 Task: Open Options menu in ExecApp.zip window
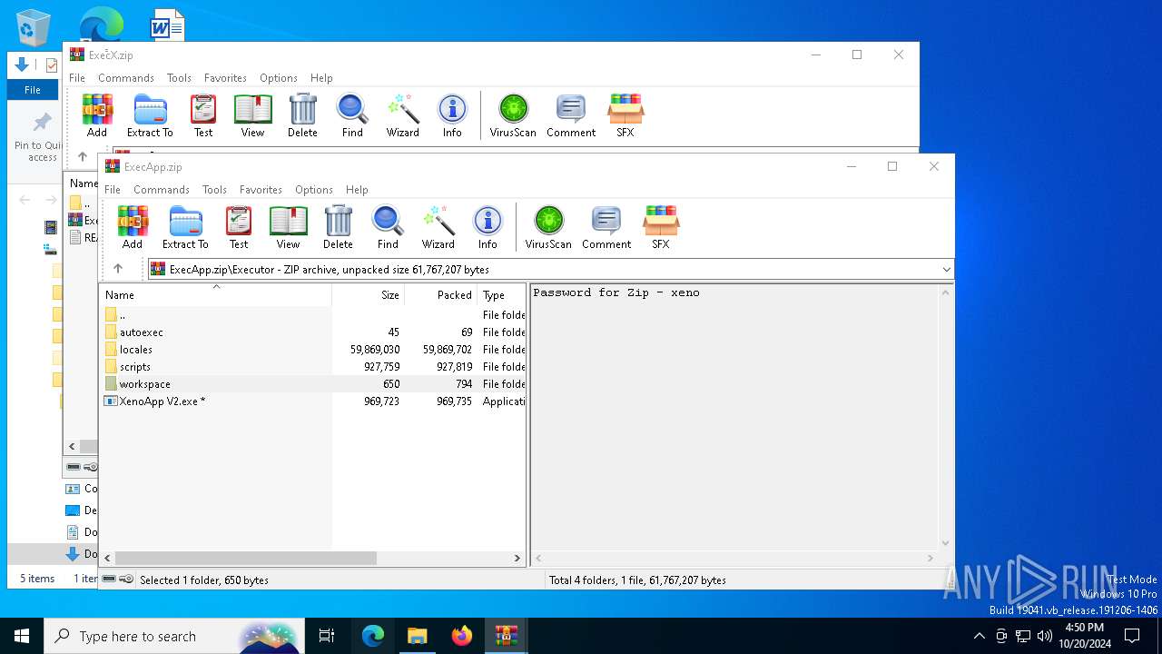313,189
